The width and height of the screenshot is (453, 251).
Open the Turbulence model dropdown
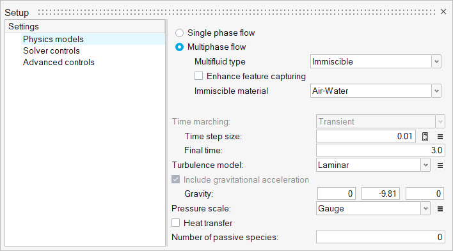tap(373, 165)
